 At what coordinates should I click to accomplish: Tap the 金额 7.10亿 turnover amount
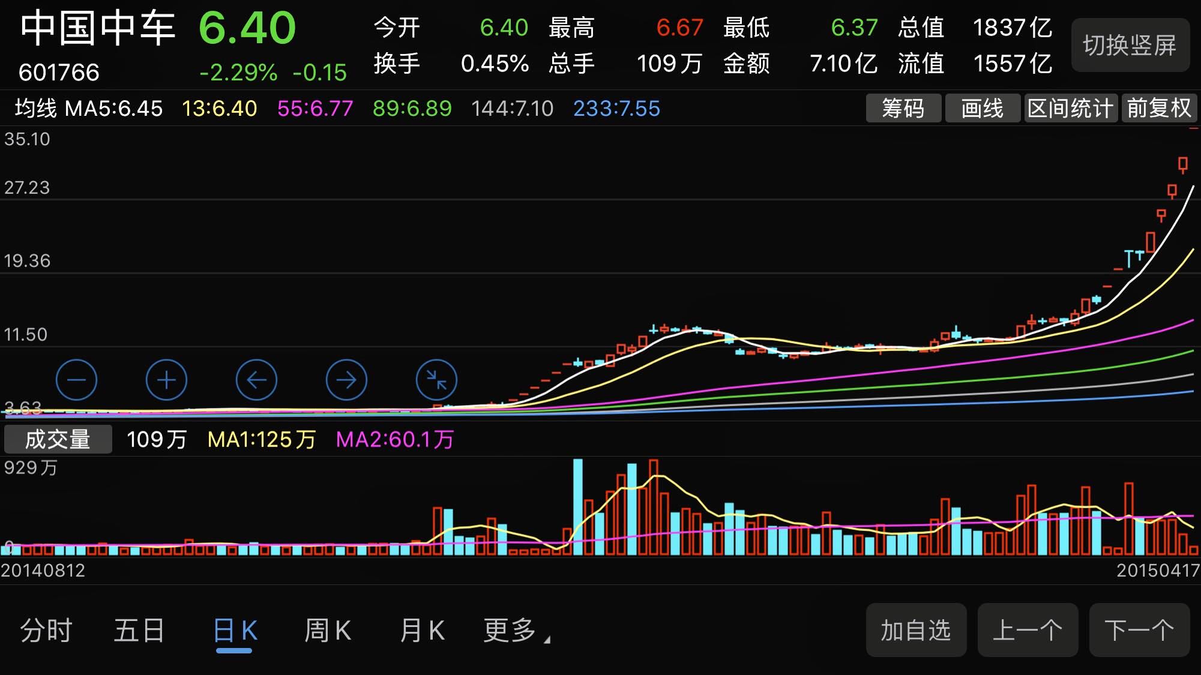pyautogui.click(x=801, y=63)
